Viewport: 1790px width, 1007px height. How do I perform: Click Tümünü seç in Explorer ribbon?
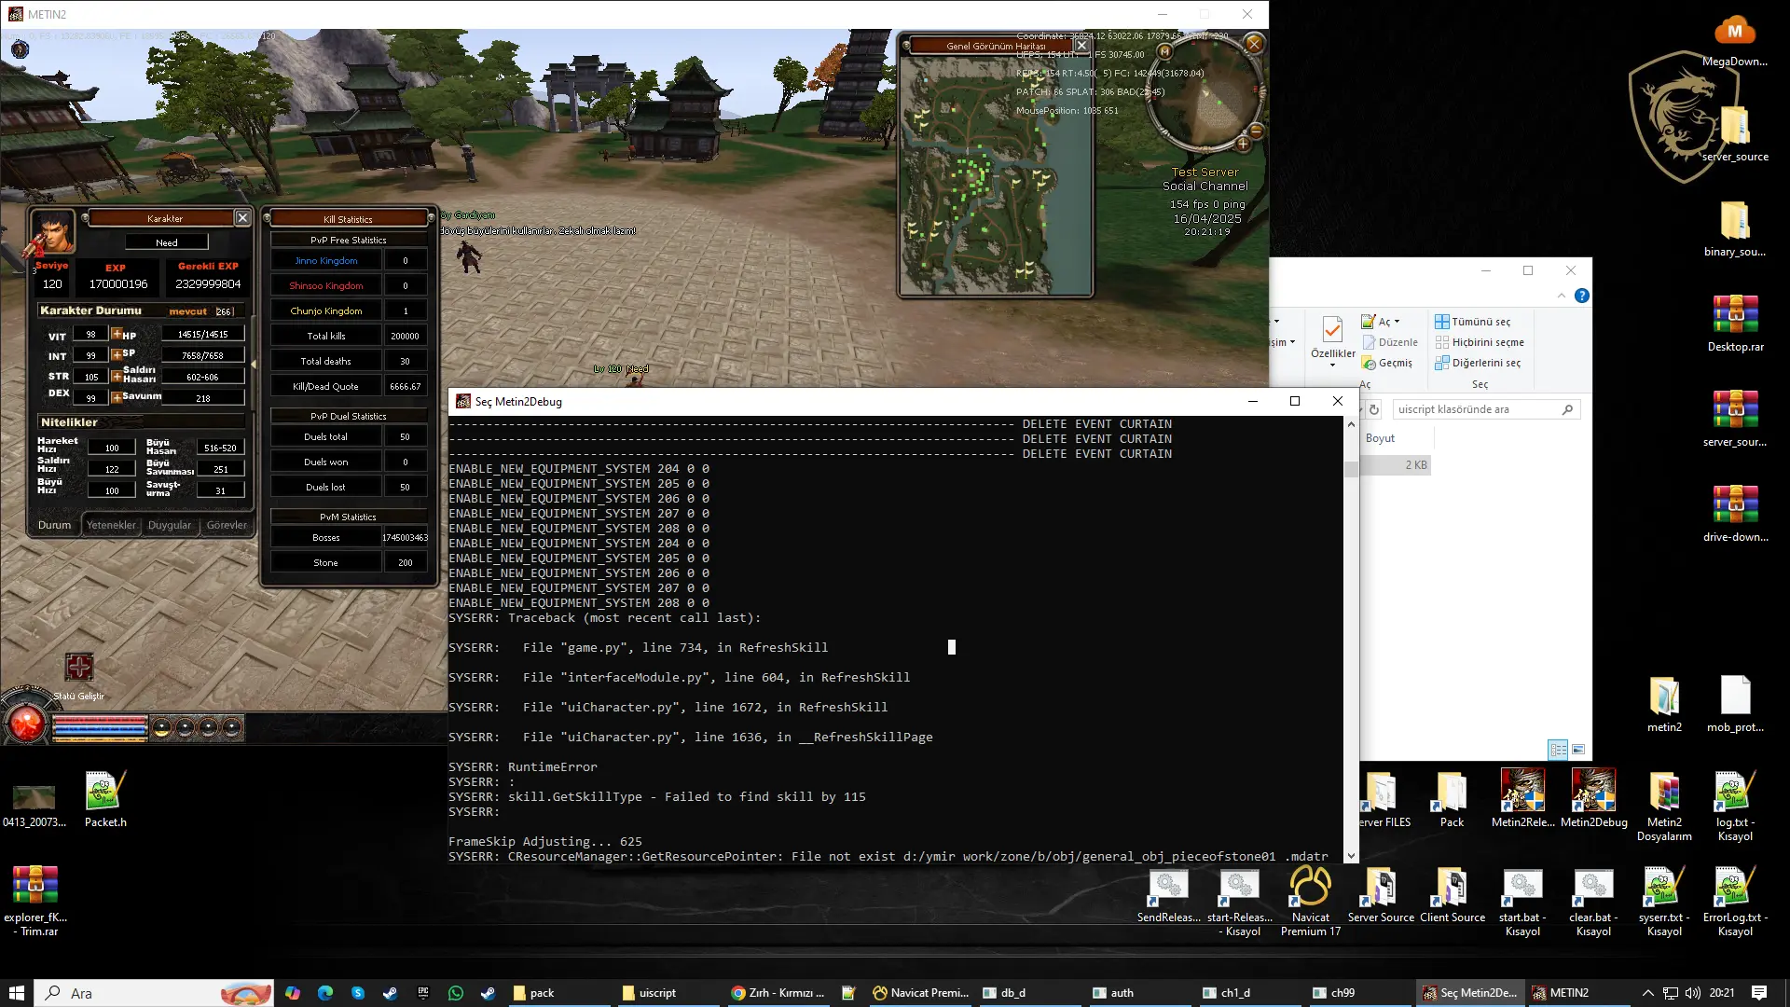coord(1473,322)
